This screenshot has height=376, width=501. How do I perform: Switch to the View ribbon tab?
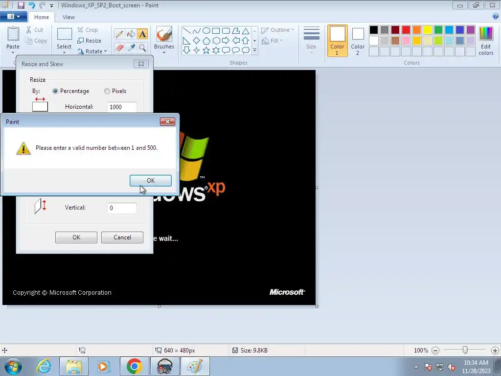68,17
